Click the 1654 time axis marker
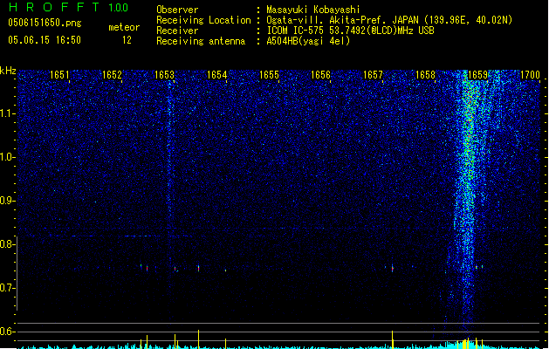 (x=216, y=75)
